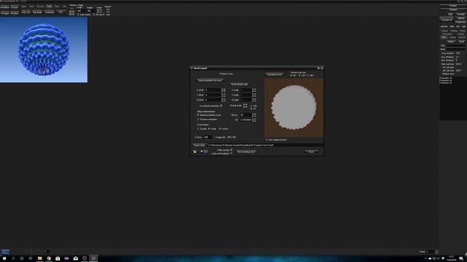The image size is (467, 262).
Task: Click the X offset input field
Action: [213, 90]
